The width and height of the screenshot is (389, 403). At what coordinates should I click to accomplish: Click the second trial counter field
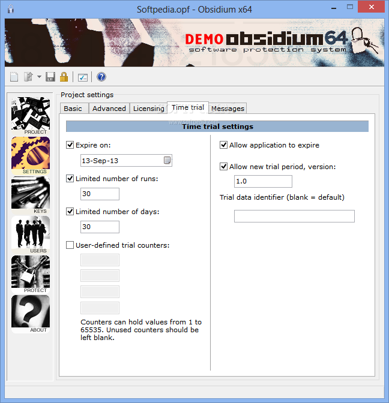pos(100,275)
